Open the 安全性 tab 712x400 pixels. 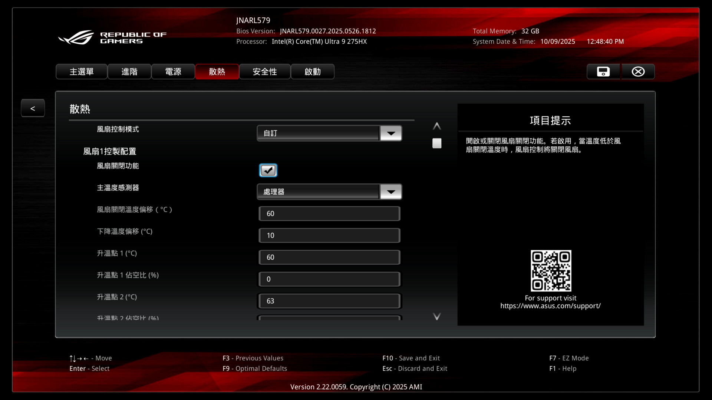265,71
